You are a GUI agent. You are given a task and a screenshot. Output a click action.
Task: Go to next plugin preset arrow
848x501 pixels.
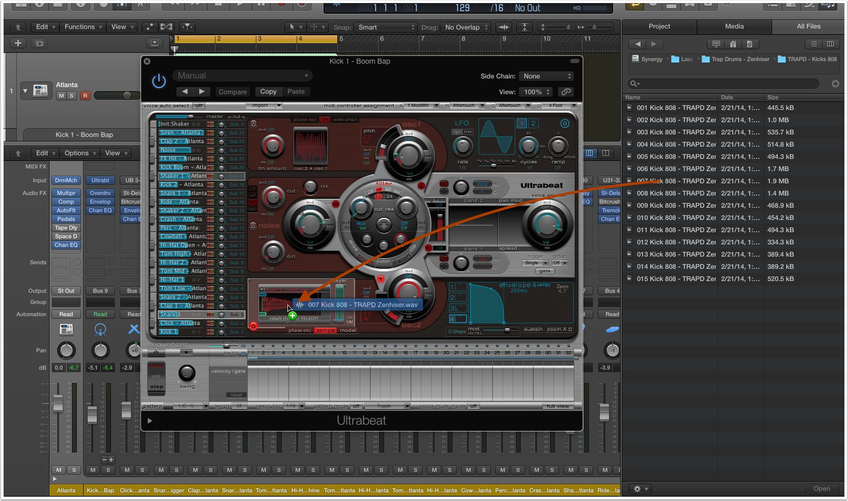tap(202, 92)
